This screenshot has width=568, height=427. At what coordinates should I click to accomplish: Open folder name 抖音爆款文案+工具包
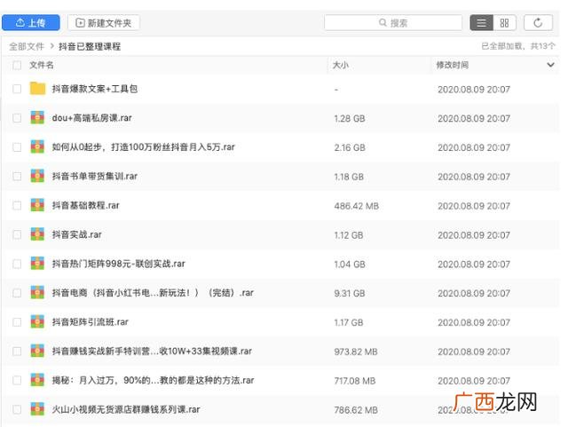click(x=95, y=89)
